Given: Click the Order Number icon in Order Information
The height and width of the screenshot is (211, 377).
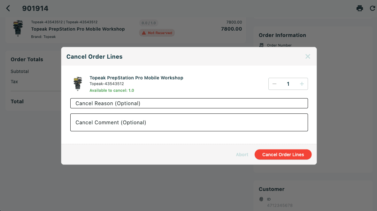Looking at the screenshot, I should pyautogui.click(x=261, y=45).
